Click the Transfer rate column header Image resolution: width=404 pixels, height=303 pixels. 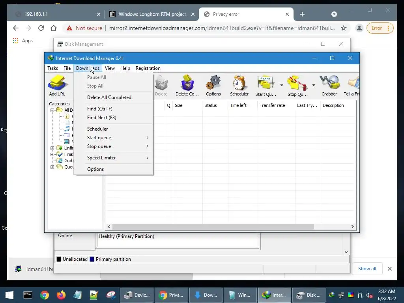point(276,105)
